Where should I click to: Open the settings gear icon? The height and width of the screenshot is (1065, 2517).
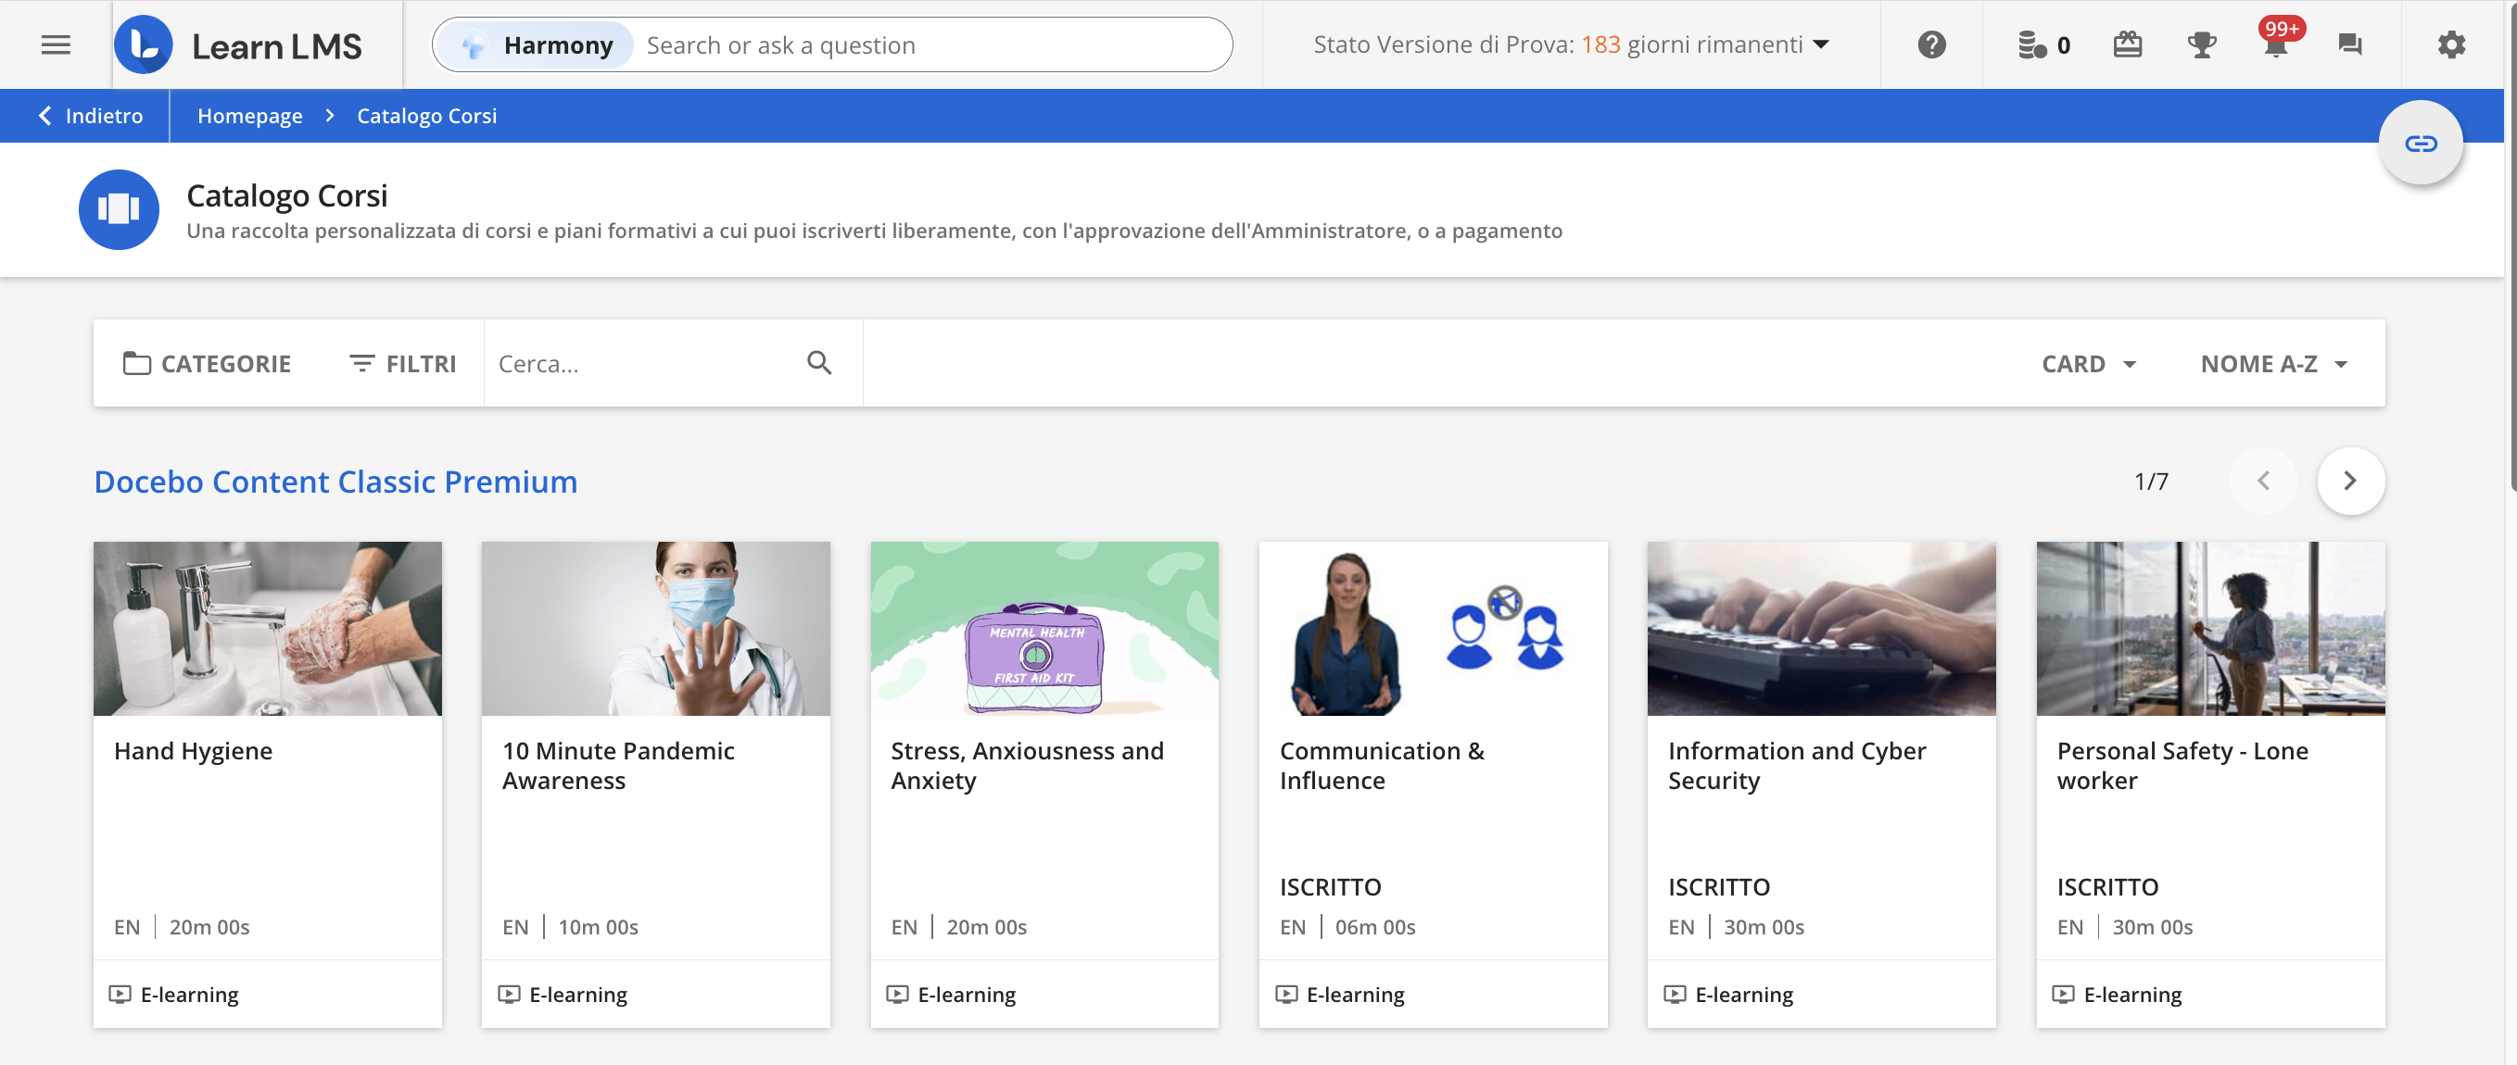click(2450, 44)
